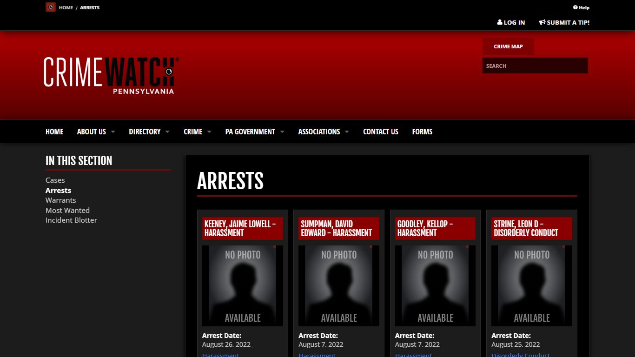Image resolution: width=635 pixels, height=357 pixels.
Task: Open Incident Blotter in sidebar
Action: pos(71,220)
